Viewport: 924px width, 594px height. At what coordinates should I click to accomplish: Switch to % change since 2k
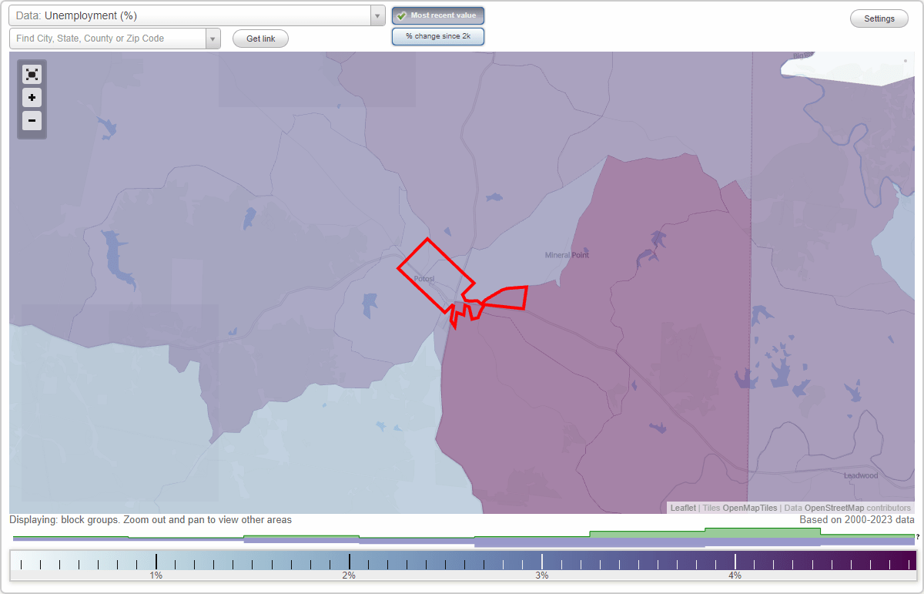[438, 36]
